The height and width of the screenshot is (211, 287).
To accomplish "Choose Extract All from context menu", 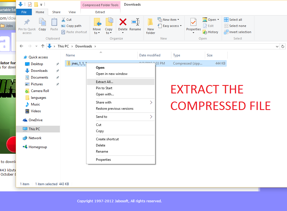I will pyautogui.click(x=104, y=82).
